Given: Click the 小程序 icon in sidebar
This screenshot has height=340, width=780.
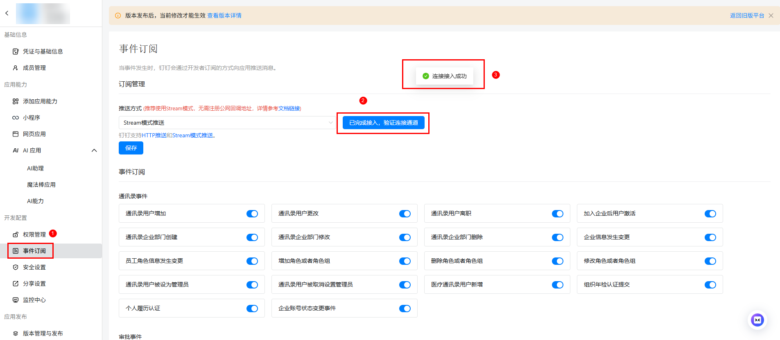Looking at the screenshot, I should point(16,118).
